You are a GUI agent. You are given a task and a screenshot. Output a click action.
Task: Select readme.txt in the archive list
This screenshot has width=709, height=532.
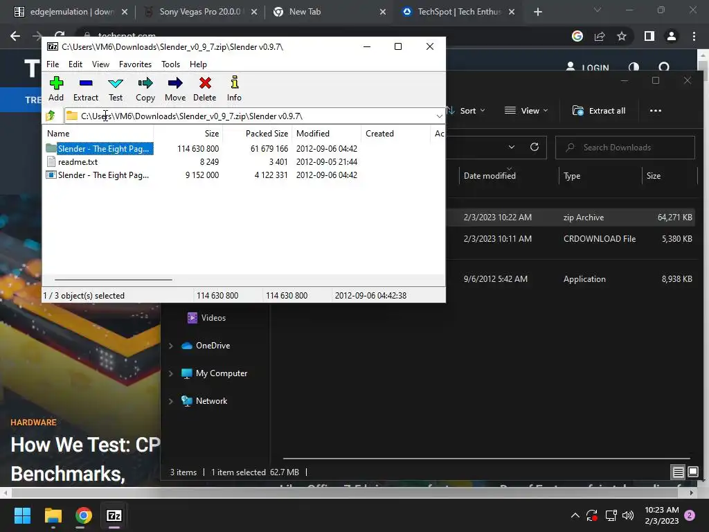pos(78,161)
